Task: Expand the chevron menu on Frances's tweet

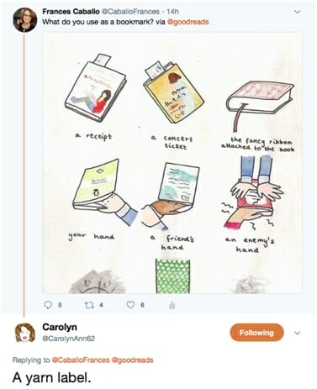Action: coord(298,12)
